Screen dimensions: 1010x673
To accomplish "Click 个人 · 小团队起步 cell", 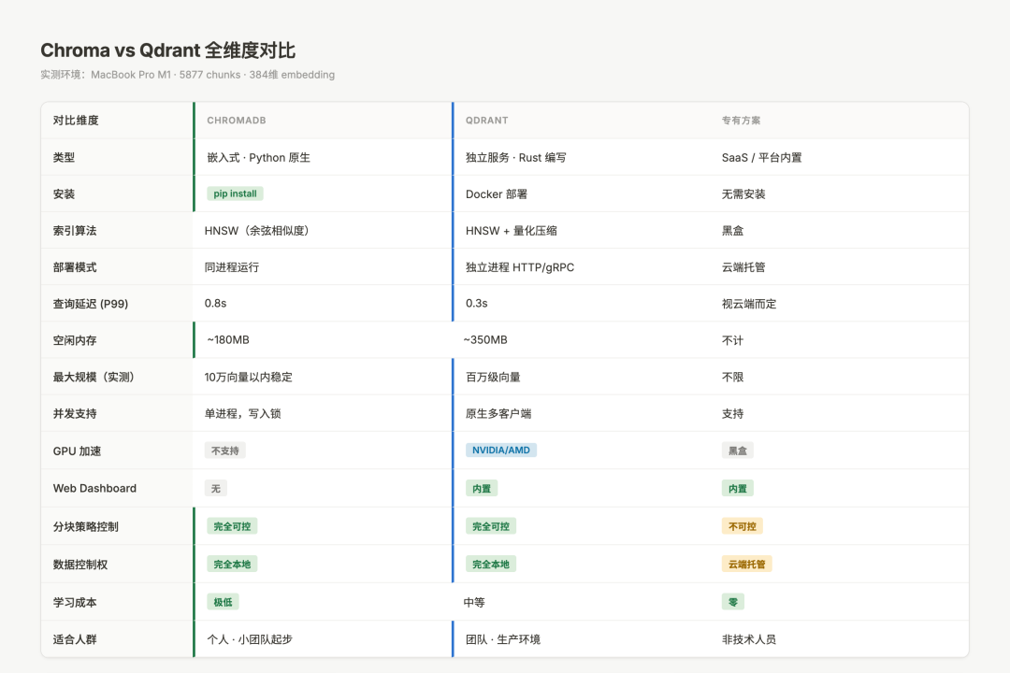I will point(250,639).
